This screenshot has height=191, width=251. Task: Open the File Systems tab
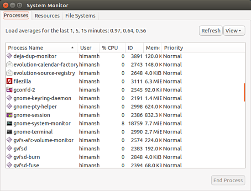(x=80, y=16)
